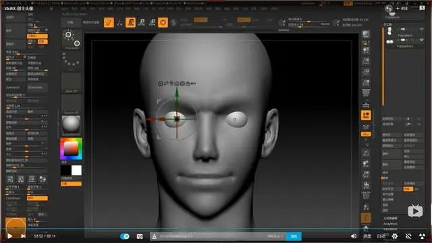Open the stroke type dots thumbnail
This screenshot has height=243, width=432.
point(72,60)
